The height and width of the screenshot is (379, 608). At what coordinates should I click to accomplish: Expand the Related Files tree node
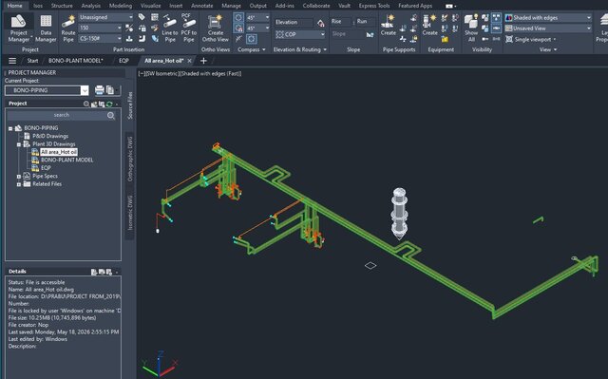click(x=19, y=184)
